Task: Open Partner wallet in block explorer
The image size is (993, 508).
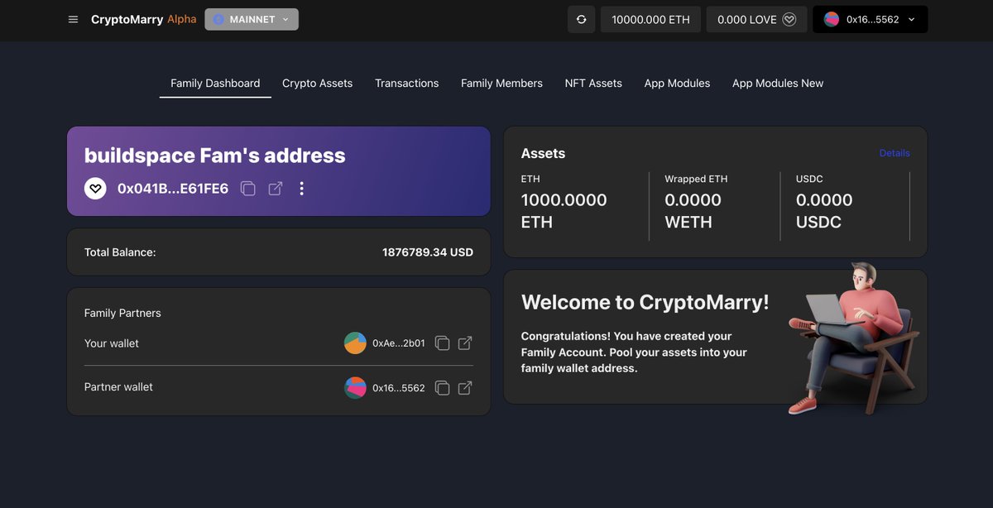Action: 465,387
